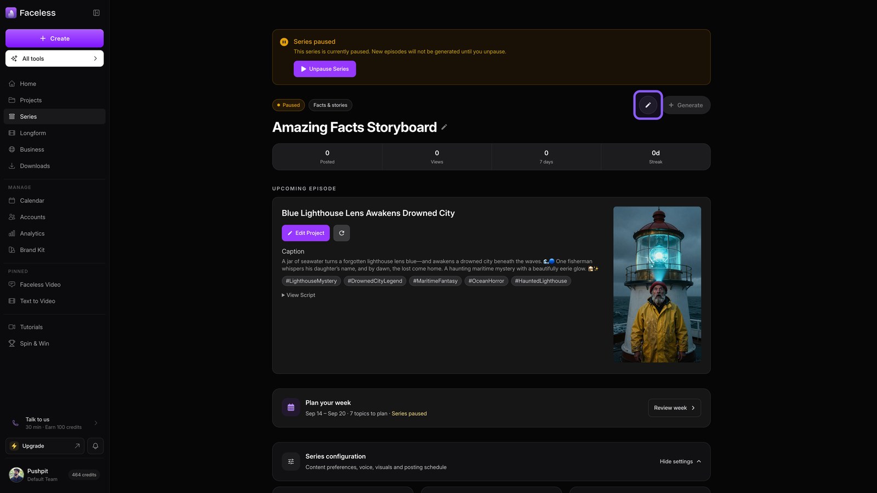This screenshot has height=493, width=877.
Task: Click the Spin & Win trophy icon
Action: [x=12, y=343]
